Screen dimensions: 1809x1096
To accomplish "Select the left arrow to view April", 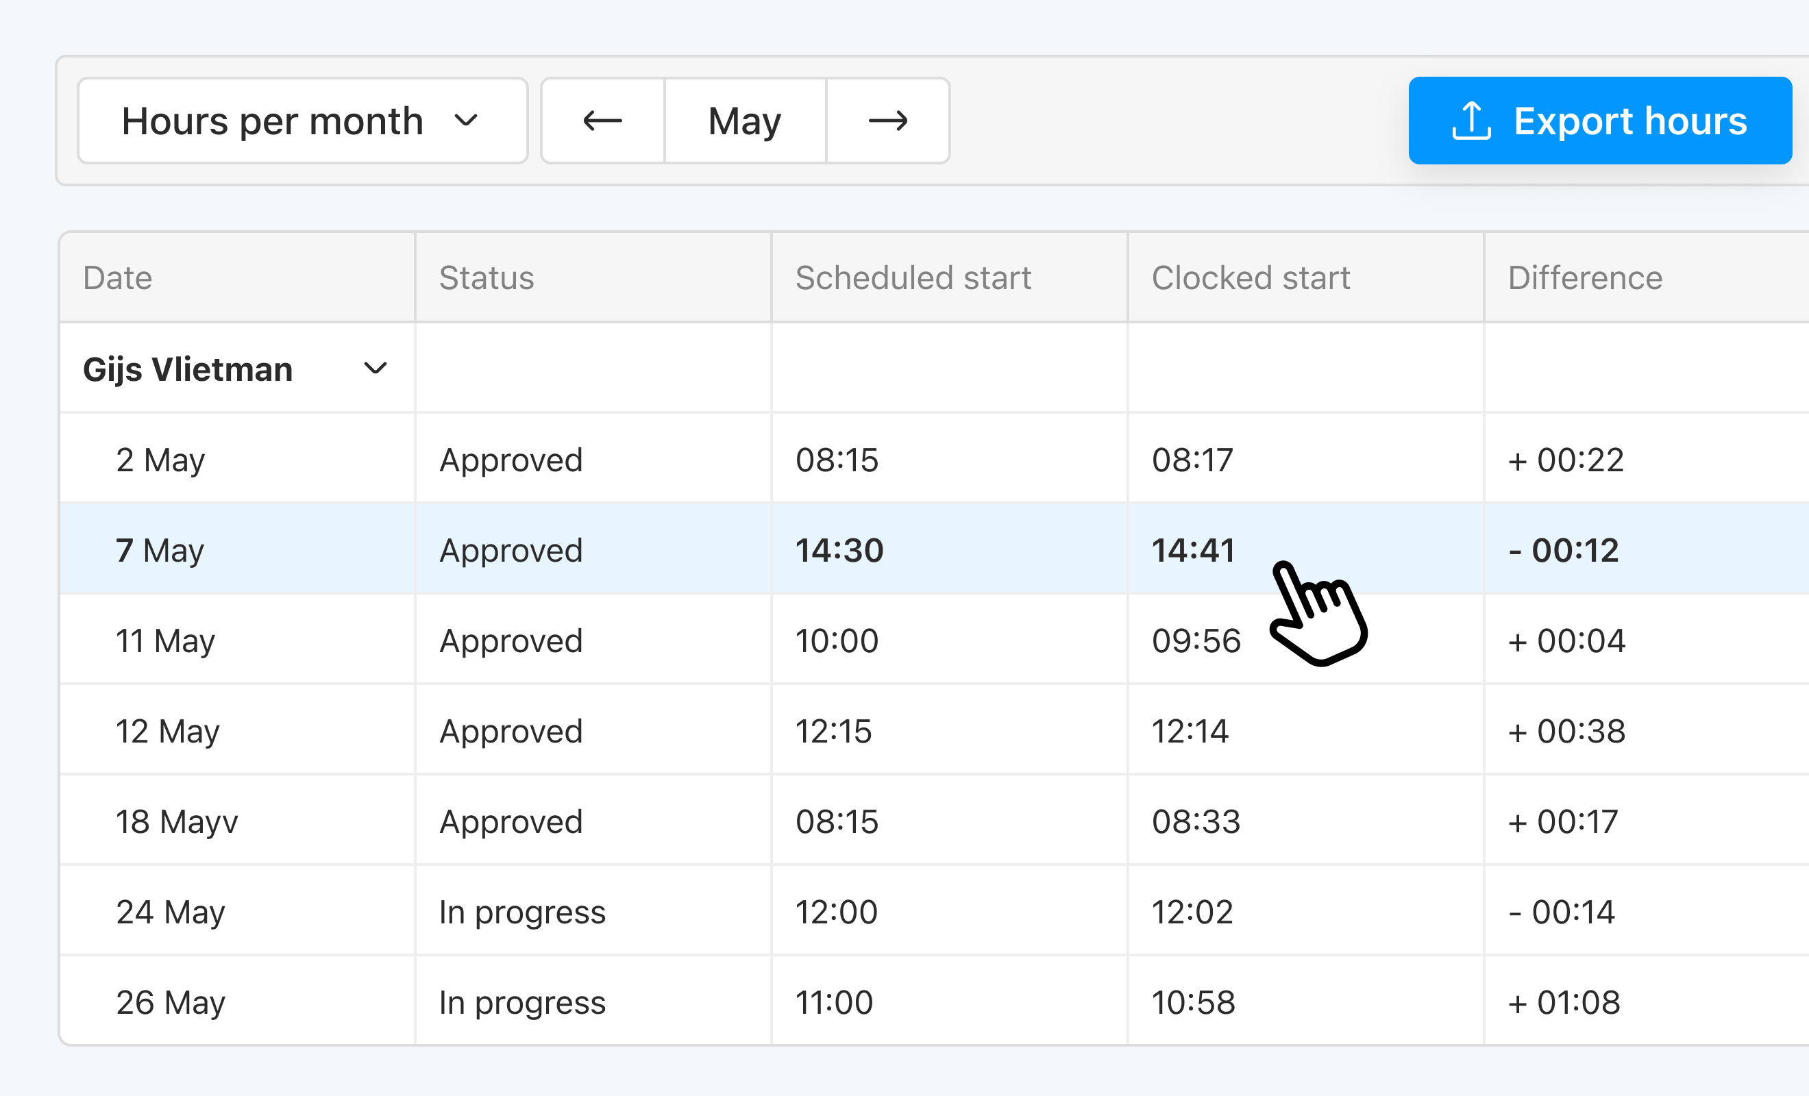I will [x=603, y=121].
